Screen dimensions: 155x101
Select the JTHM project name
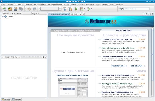click(10, 17)
